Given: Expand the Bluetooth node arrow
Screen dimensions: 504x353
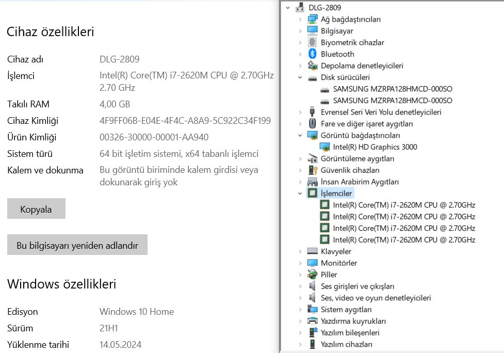Looking at the screenshot, I should (x=300, y=54).
